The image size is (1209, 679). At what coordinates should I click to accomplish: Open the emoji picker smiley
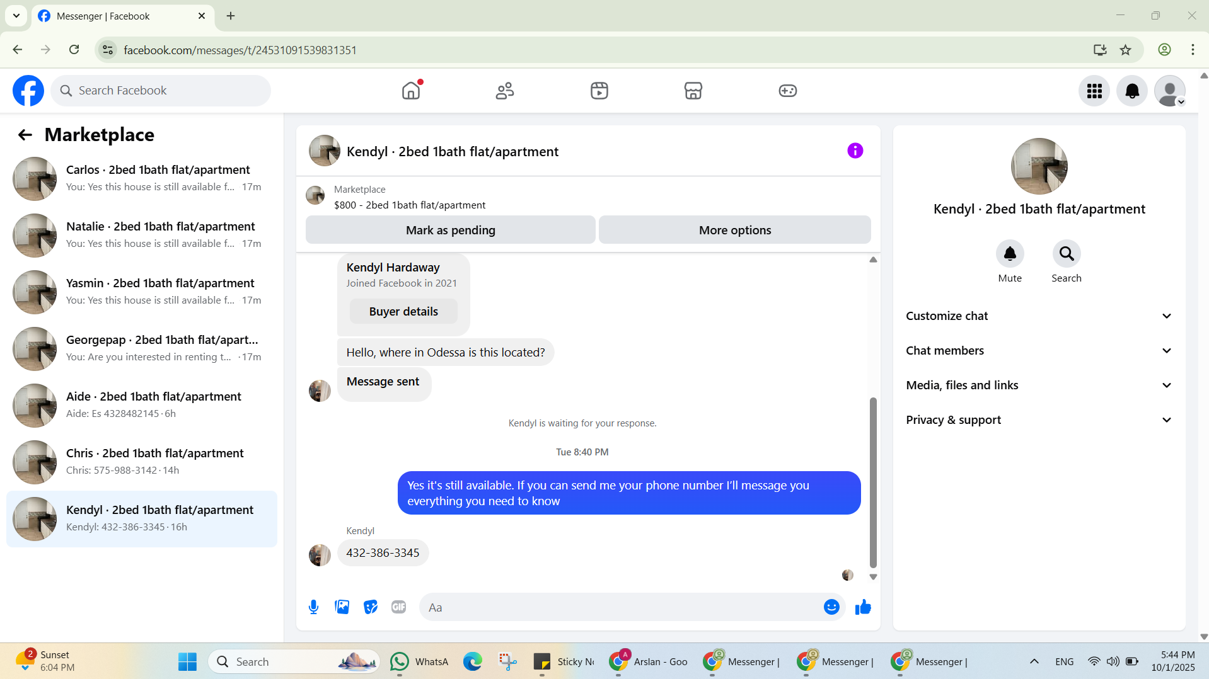[831, 607]
